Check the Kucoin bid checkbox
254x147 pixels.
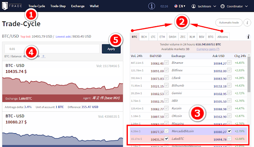[x=166, y=108]
